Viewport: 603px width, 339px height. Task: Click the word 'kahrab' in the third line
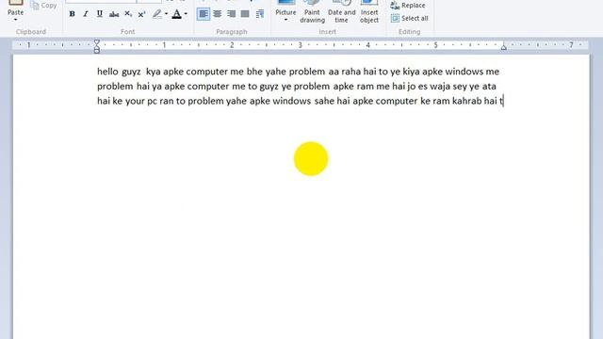point(467,101)
